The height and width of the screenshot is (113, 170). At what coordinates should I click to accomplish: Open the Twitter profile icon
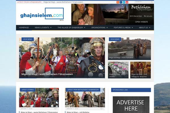pyautogui.click(x=124, y=2)
